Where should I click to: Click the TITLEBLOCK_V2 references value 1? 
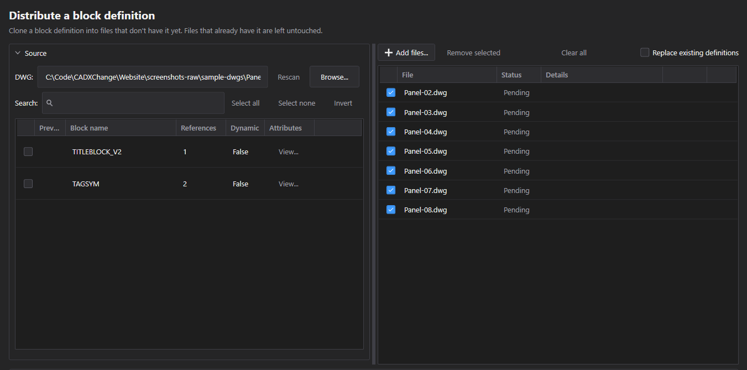185,152
